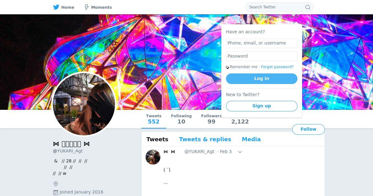Viewport: 373px width, 196px height.
Task: Switch to the Media tab
Action: click(251, 139)
